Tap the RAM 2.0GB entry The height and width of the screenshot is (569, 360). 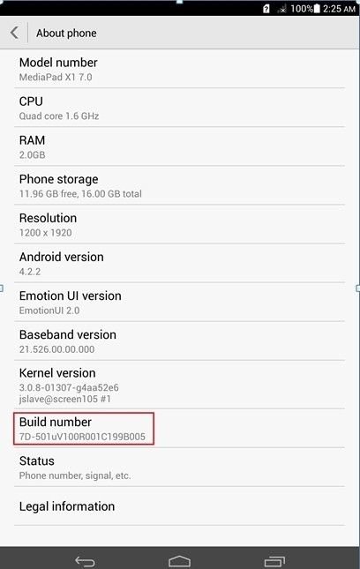pos(180,146)
